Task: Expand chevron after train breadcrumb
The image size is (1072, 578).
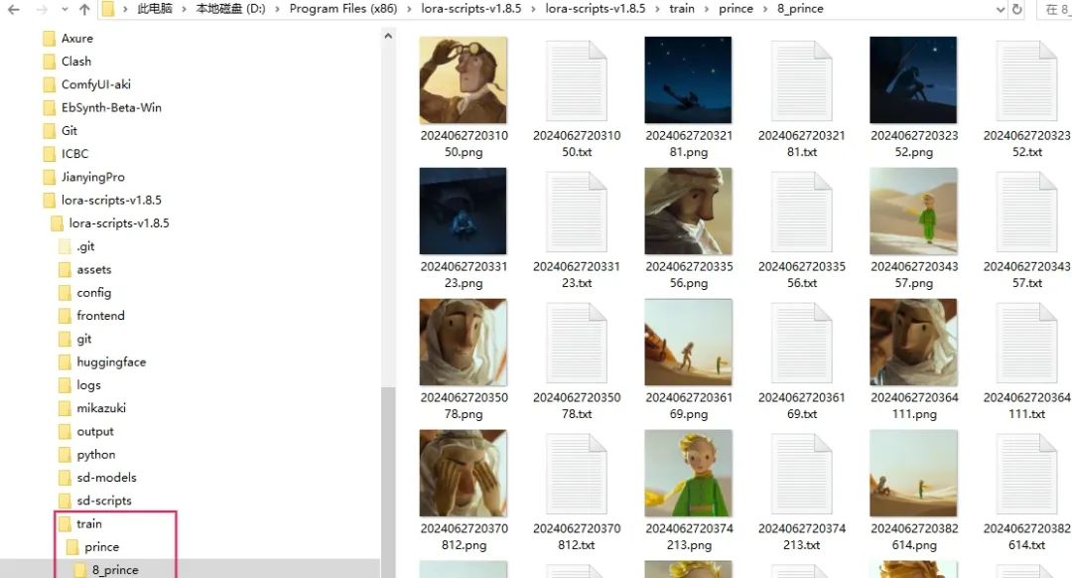Action: point(707,9)
